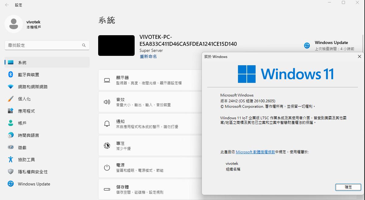Viewport: 365px width, 200px height.
Task: Click the 系統 page heading
Action: tap(107, 20)
